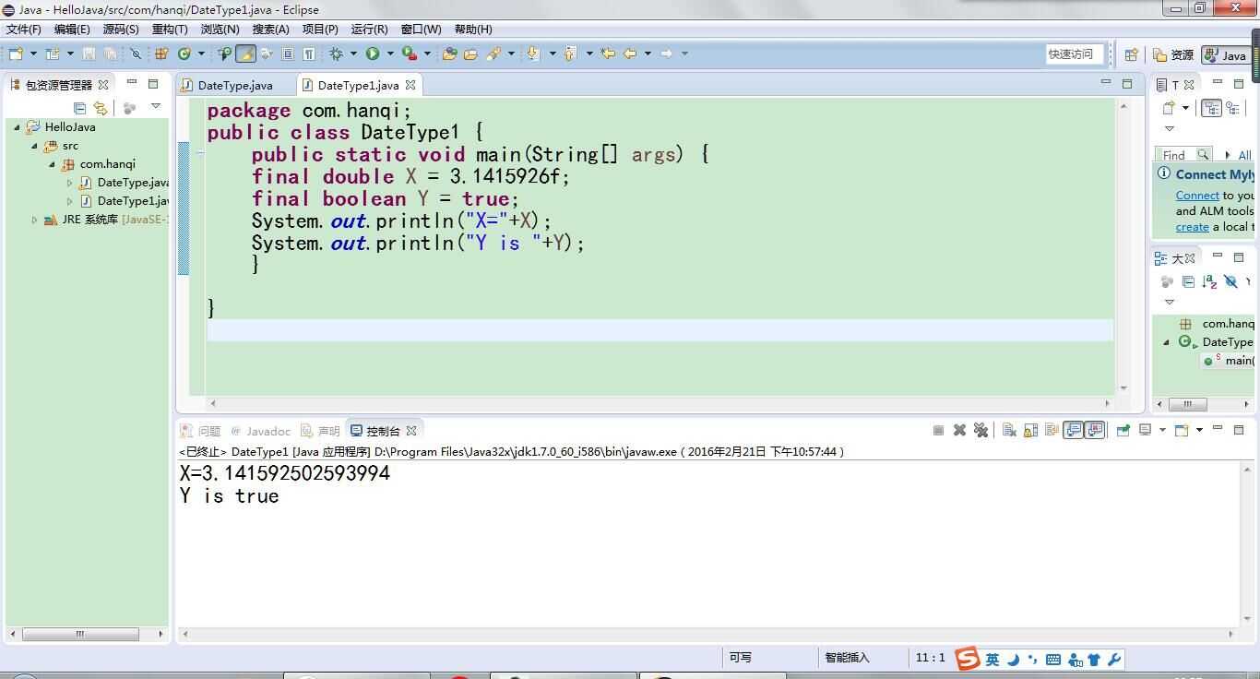The image size is (1260, 679).
Task: Switch to the 资源 perspective
Action: click(x=1173, y=55)
